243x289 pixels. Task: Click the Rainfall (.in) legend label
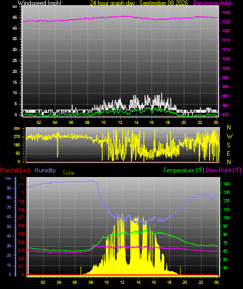tap(15, 170)
